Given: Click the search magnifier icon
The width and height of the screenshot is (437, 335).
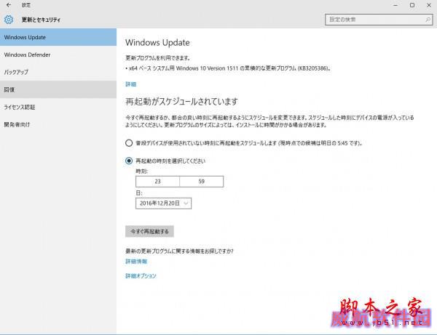Looking at the screenshot, I should [x=428, y=20].
